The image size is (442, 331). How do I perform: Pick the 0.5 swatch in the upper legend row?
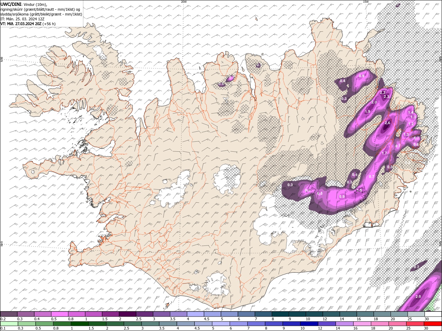click(x=60, y=314)
